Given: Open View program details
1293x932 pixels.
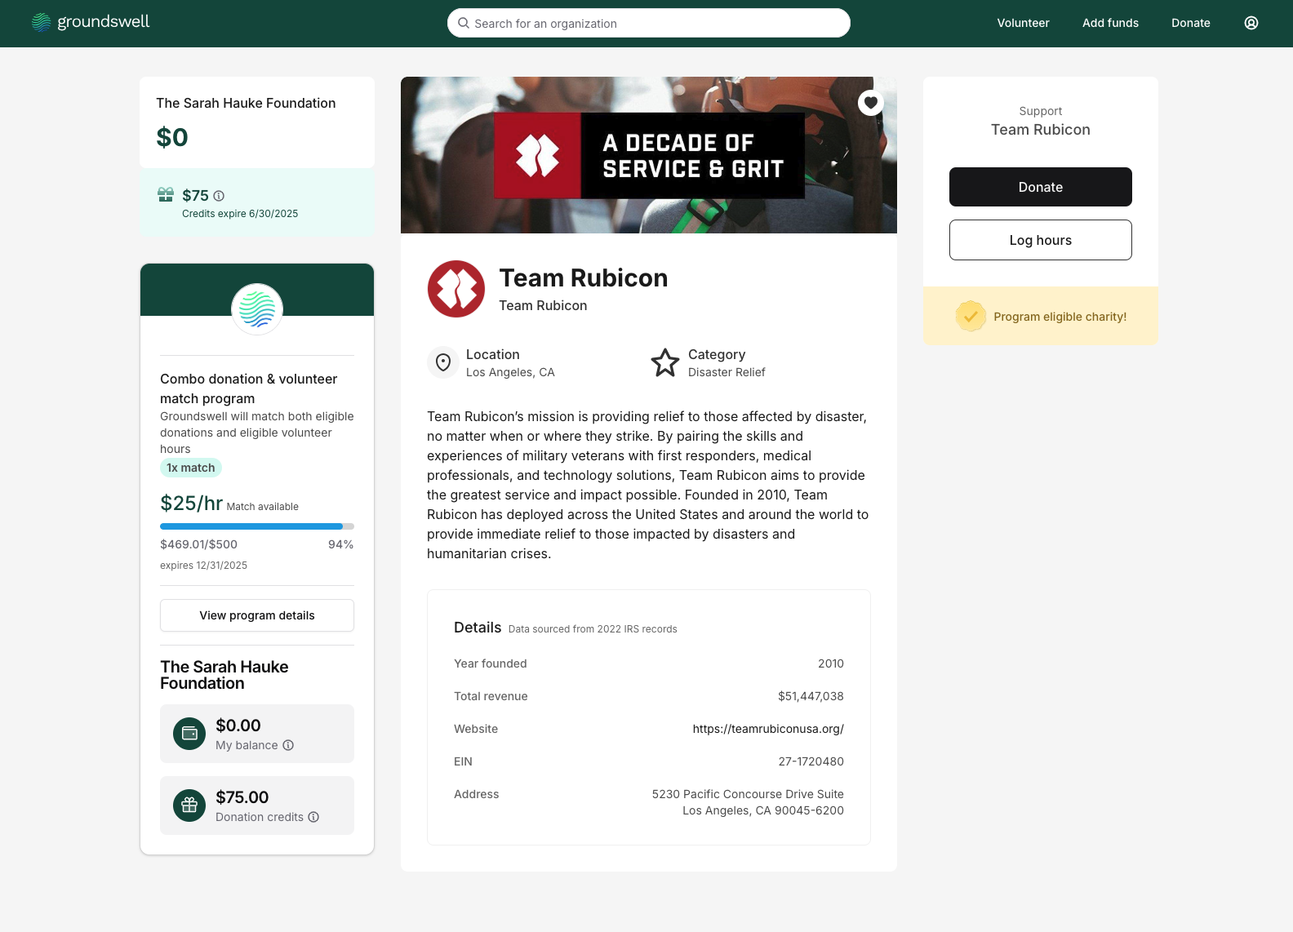Looking at the screenshot, I should click(x=257, y=615).
